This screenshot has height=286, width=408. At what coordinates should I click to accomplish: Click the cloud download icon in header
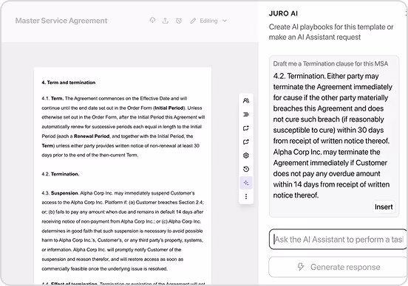click(152, 20)
